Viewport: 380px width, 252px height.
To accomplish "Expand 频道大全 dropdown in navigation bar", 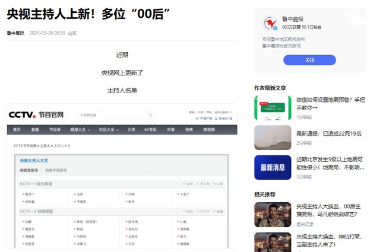I will coord(80,130).
